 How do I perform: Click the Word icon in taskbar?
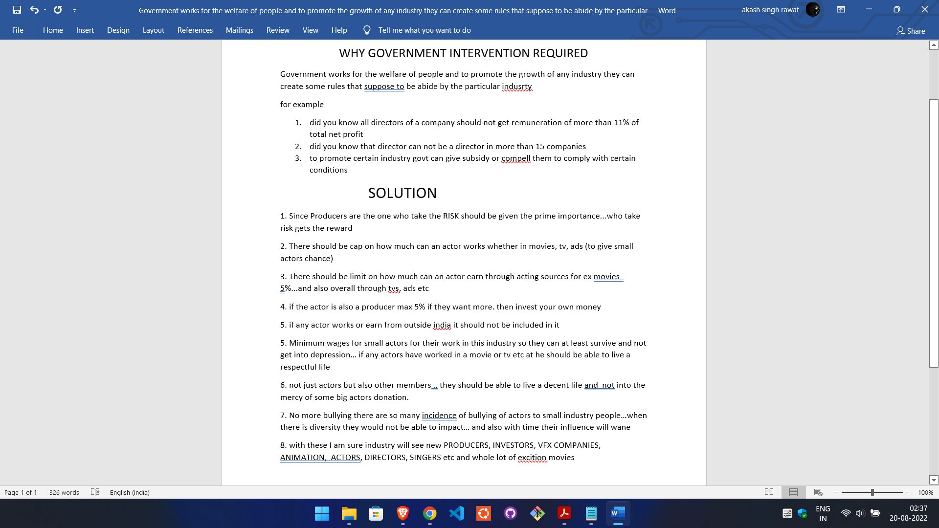point(618,513)
